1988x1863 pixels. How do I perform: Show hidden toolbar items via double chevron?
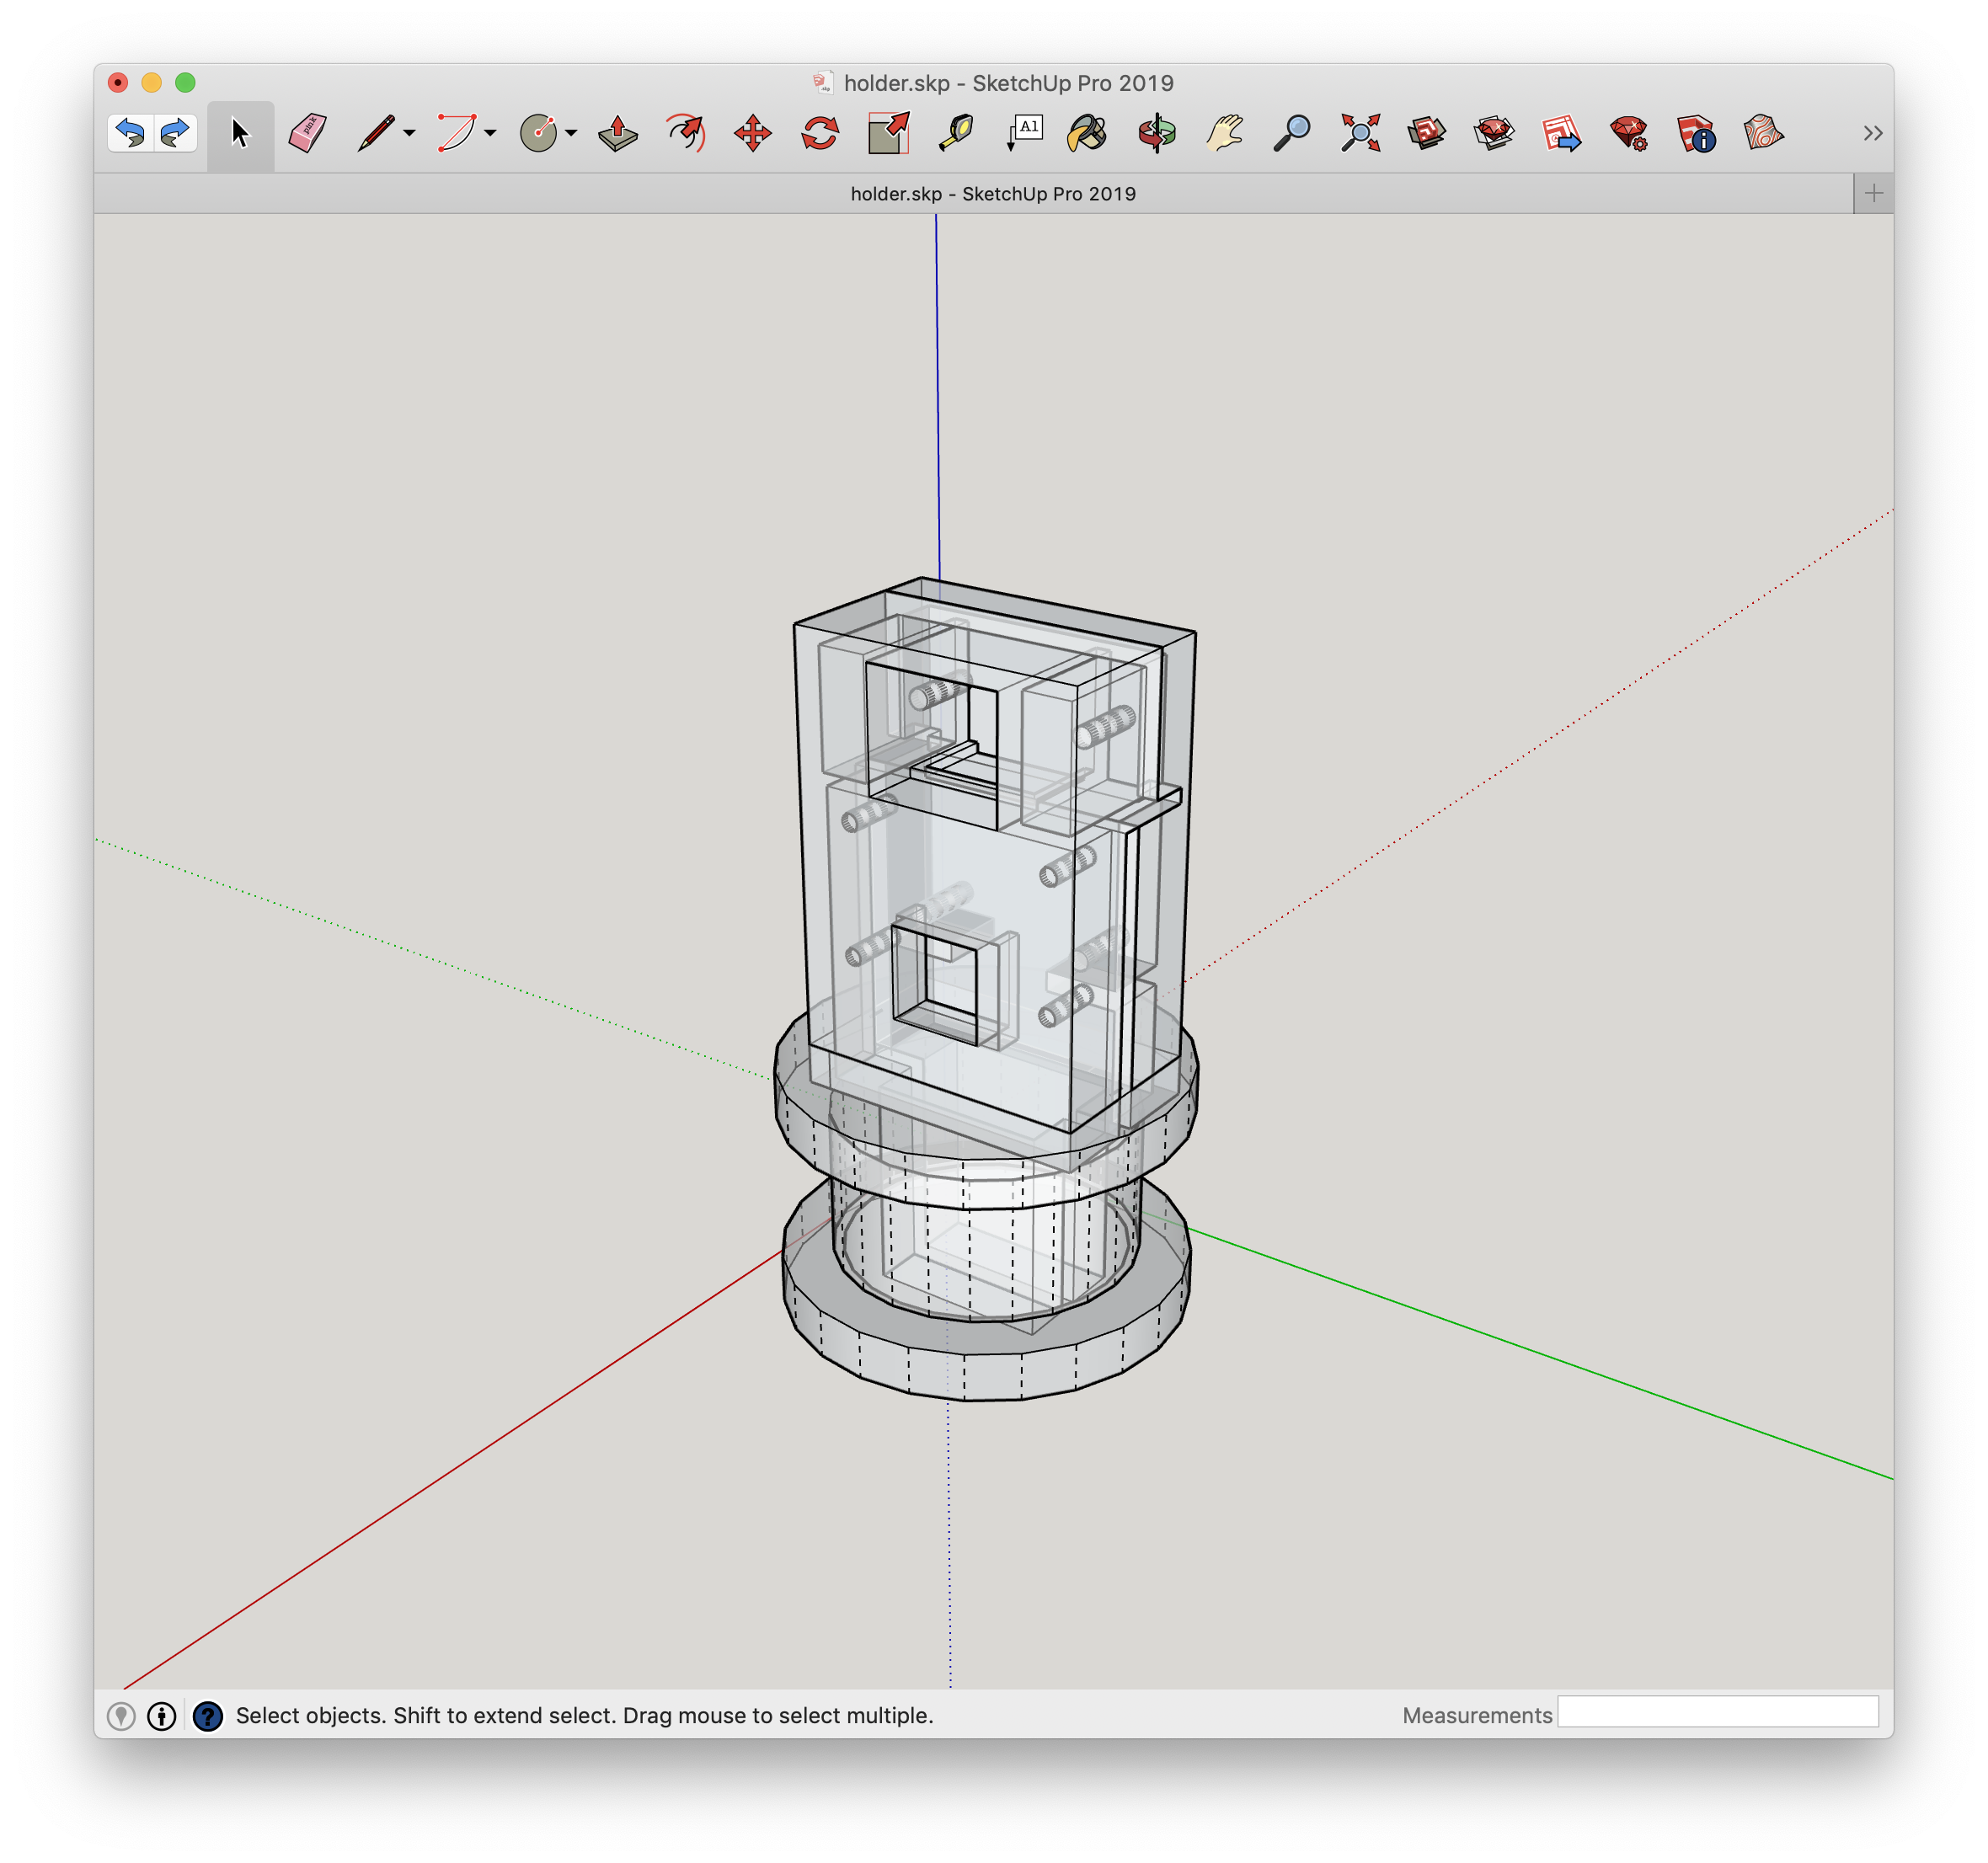pos(1872,133)
